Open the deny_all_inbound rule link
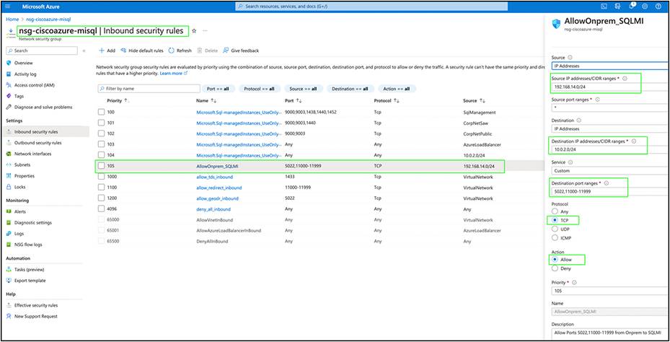 point(213,209)
